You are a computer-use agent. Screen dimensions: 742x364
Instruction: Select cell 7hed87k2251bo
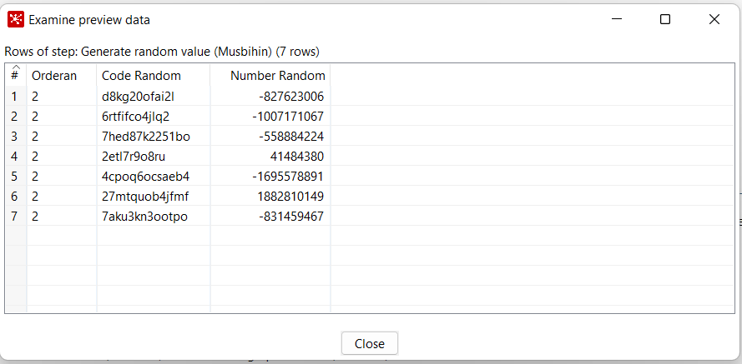[154, 137]
